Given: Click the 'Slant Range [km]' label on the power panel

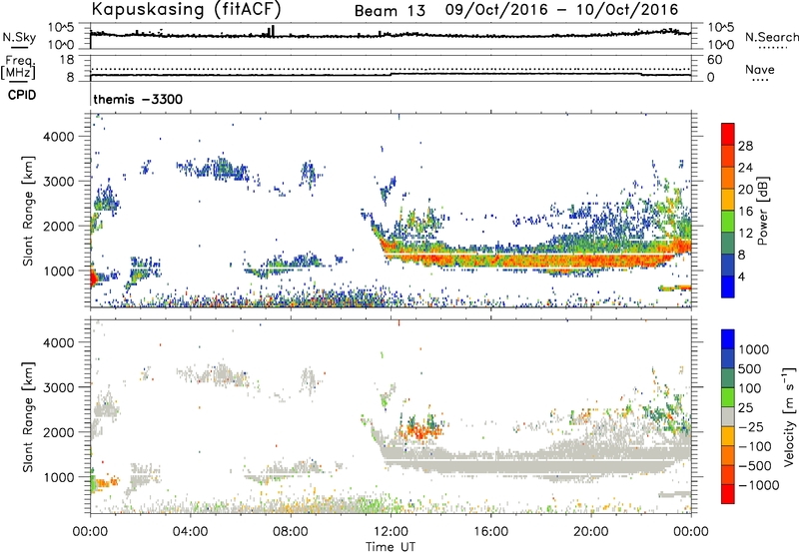Looking at the screenshot, I should click(28, 211).
